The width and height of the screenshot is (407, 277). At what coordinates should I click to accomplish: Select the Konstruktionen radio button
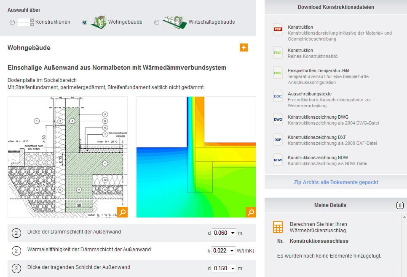tap(12, 22)
